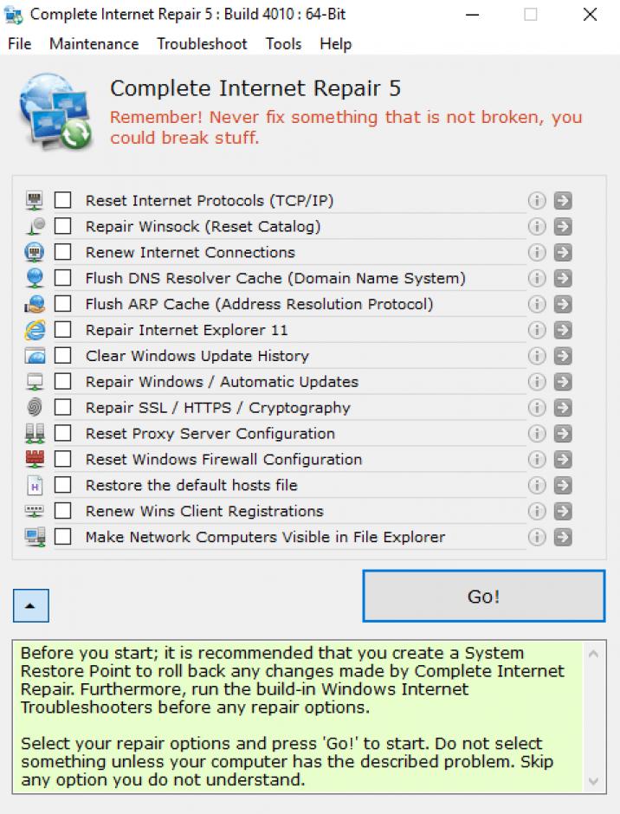Click info icon for Restore default hosts file
This screenshot has width=620, height=814.
[x=537, y=485]
